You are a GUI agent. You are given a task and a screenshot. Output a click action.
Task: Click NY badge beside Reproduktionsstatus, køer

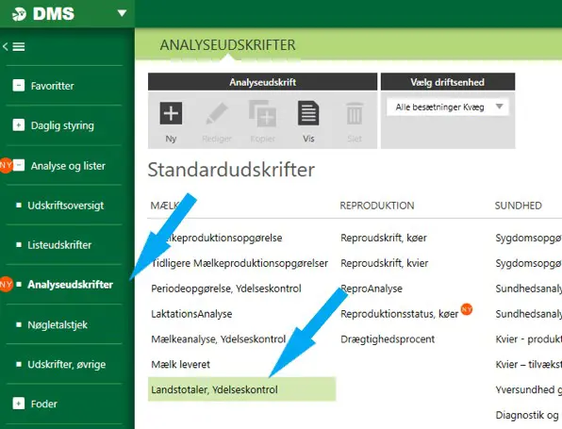(467, 308)
